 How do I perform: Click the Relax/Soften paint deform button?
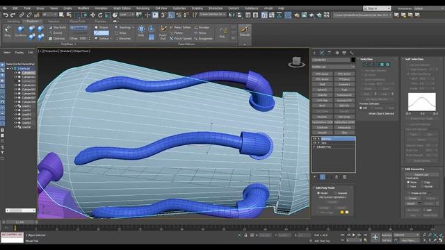pyautogui.click(x=180, y=28)
